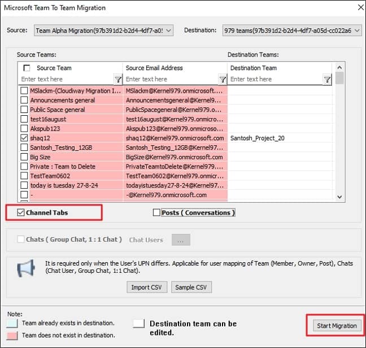Open the Source Team column filter icon
Image resolution: width=366 pixels, height=348 pixels.
point(118,80)
